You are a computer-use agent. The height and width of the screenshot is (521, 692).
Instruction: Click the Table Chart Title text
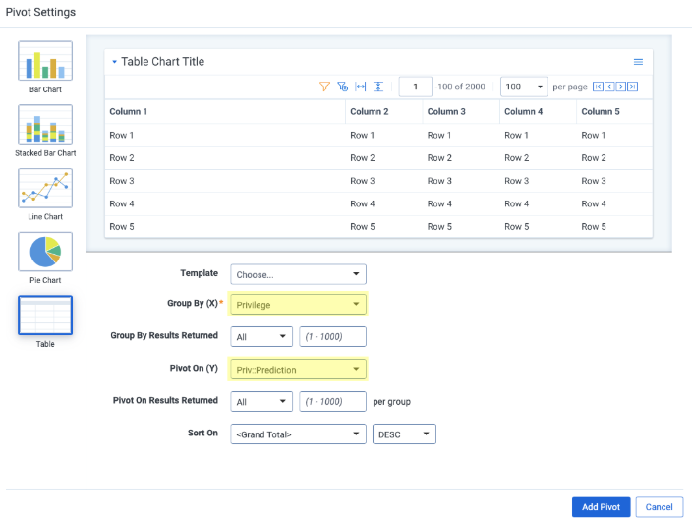tap(163, 62)
